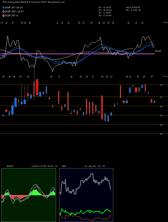Viewport: 168px width, 222px height.
Task: Click the Pre C 55.63 value
Action: [x=105, y=15]
